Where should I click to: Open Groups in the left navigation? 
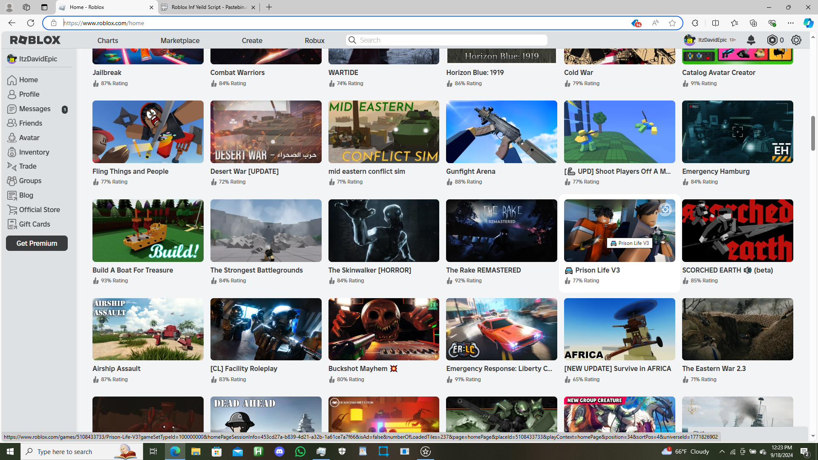coord(30,181)
